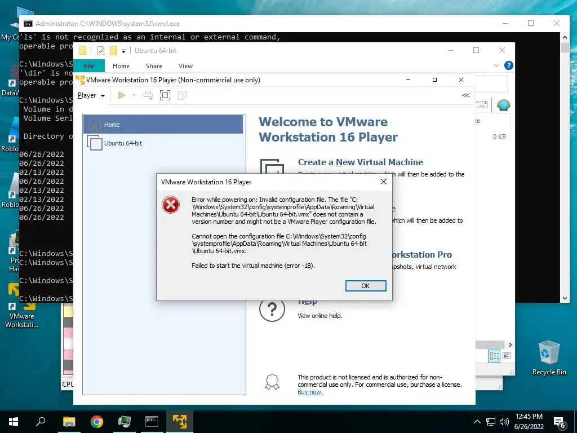577x433 pixels.
Task: Click the red error icon in dialog
Action: point(171,205)
